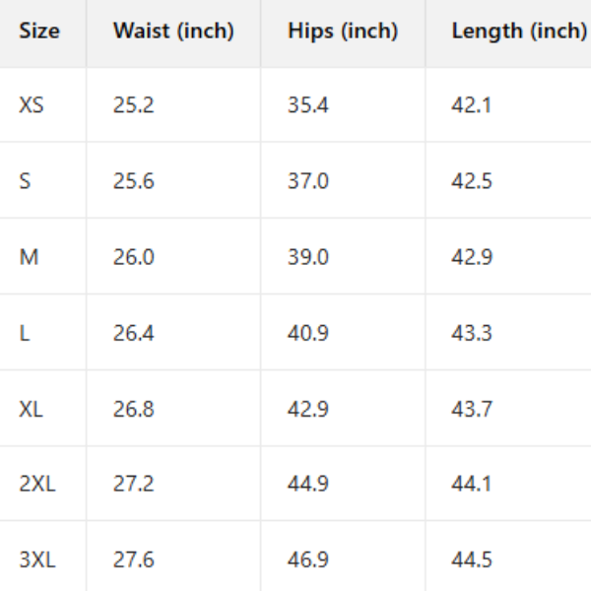Image resolution: width=591 pixels, height=591 pixels.
Task: Click the 25.2 waist value for XS
Action: pyautogui.click(x=134, y=104)
